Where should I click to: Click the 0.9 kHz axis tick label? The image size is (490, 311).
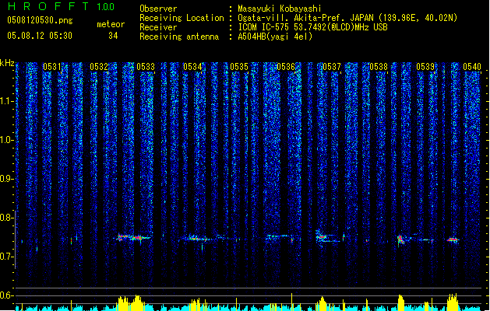pos(5,179)
